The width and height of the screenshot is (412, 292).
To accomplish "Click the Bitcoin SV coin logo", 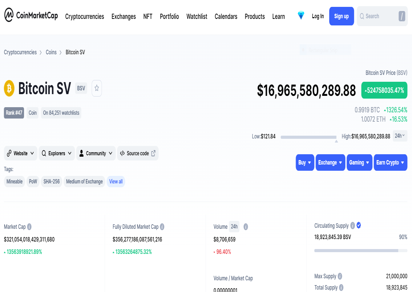I will pyautogui.click(x=9, y=88).
